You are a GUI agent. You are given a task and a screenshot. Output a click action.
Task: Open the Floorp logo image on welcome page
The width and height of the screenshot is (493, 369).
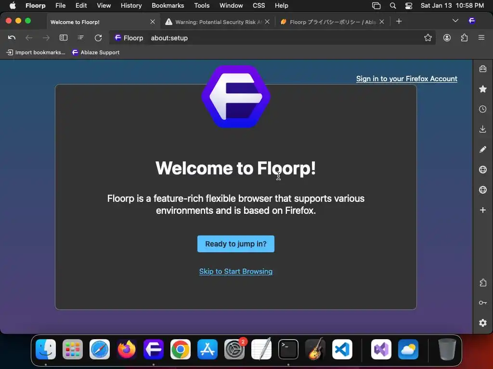coord(236,97)
